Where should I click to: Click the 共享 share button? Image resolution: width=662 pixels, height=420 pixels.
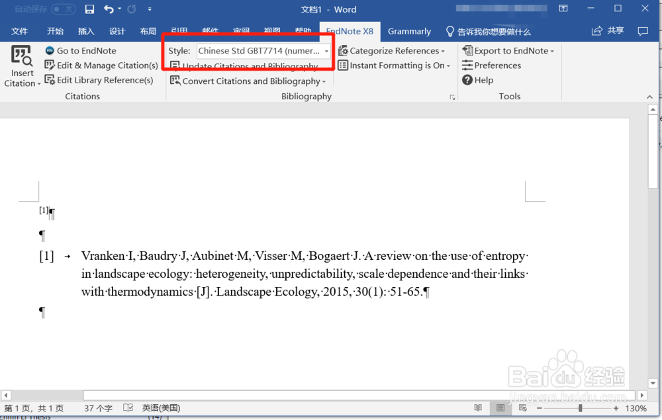(x=608, y=31)
